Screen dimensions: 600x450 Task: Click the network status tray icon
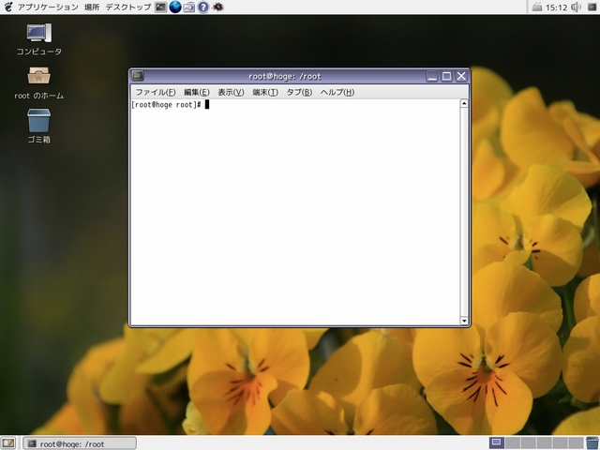[x=537, y=7]
